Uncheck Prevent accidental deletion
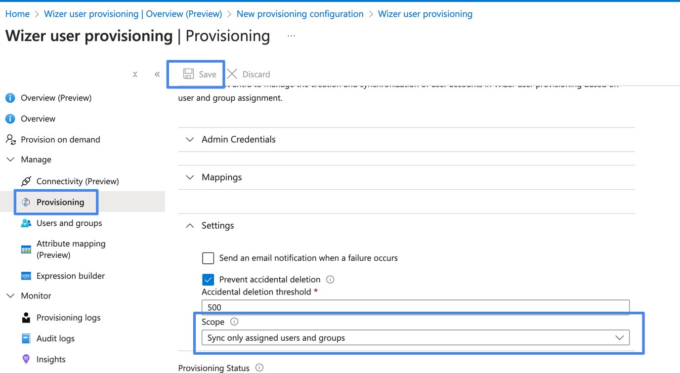This screenshot has width=680, height=373. [208, 279]
